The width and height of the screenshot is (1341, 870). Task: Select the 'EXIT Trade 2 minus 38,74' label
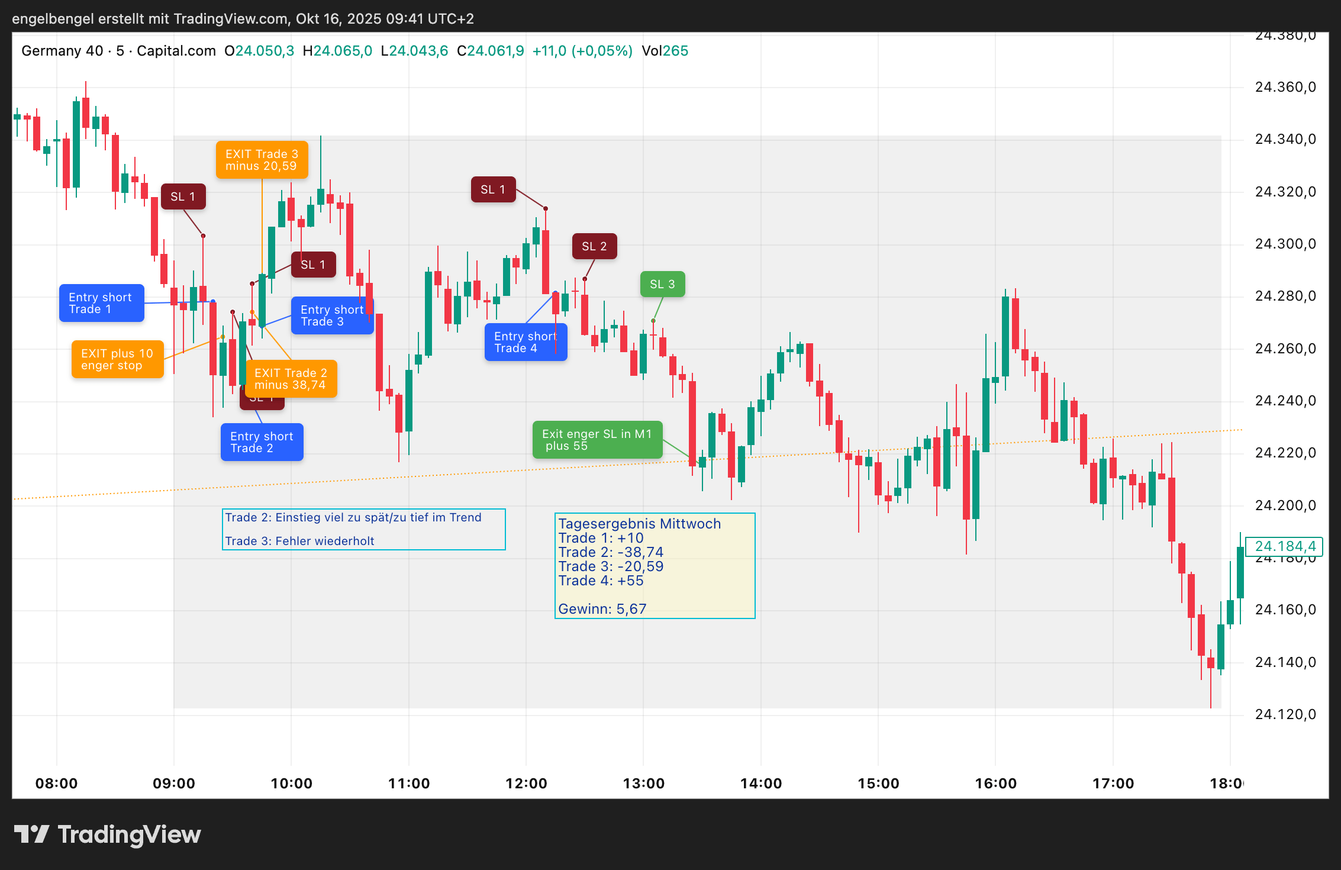pos(290,379)
